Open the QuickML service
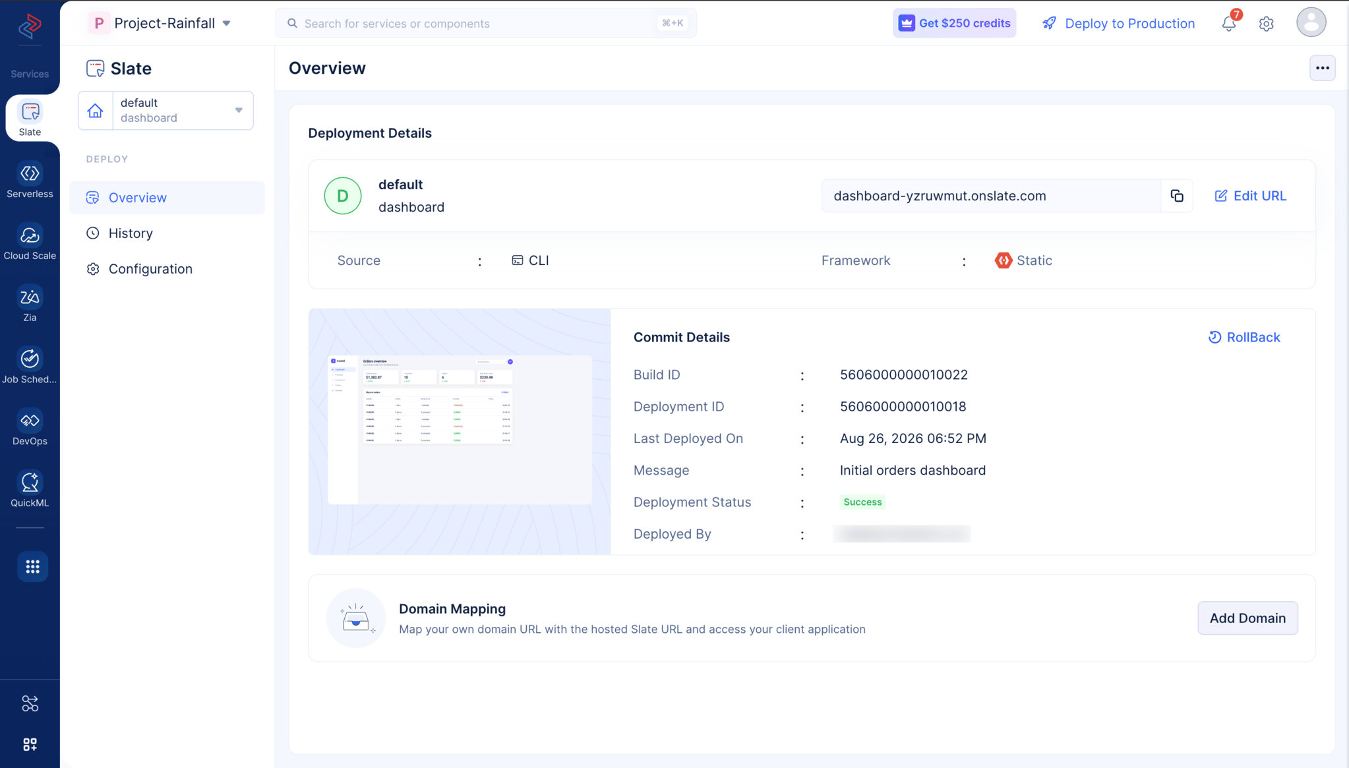Image resolution: width=1349 pixels, height=768 pixels. (30, 489)
